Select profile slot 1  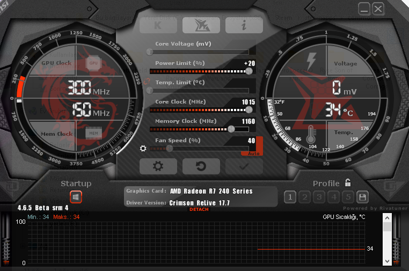(x=290, y=197)
